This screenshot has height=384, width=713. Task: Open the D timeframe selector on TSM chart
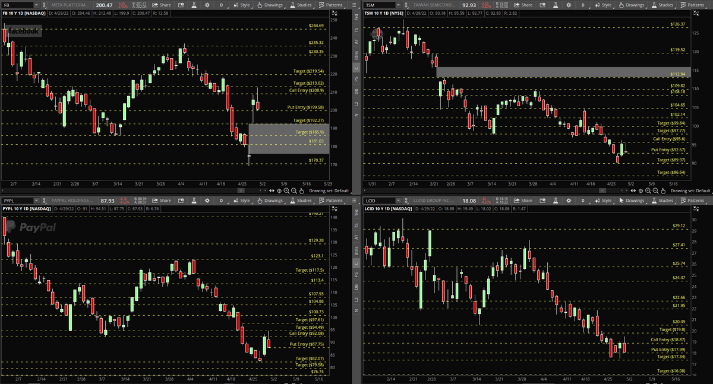pyautogui.click(x=583, y=5)
